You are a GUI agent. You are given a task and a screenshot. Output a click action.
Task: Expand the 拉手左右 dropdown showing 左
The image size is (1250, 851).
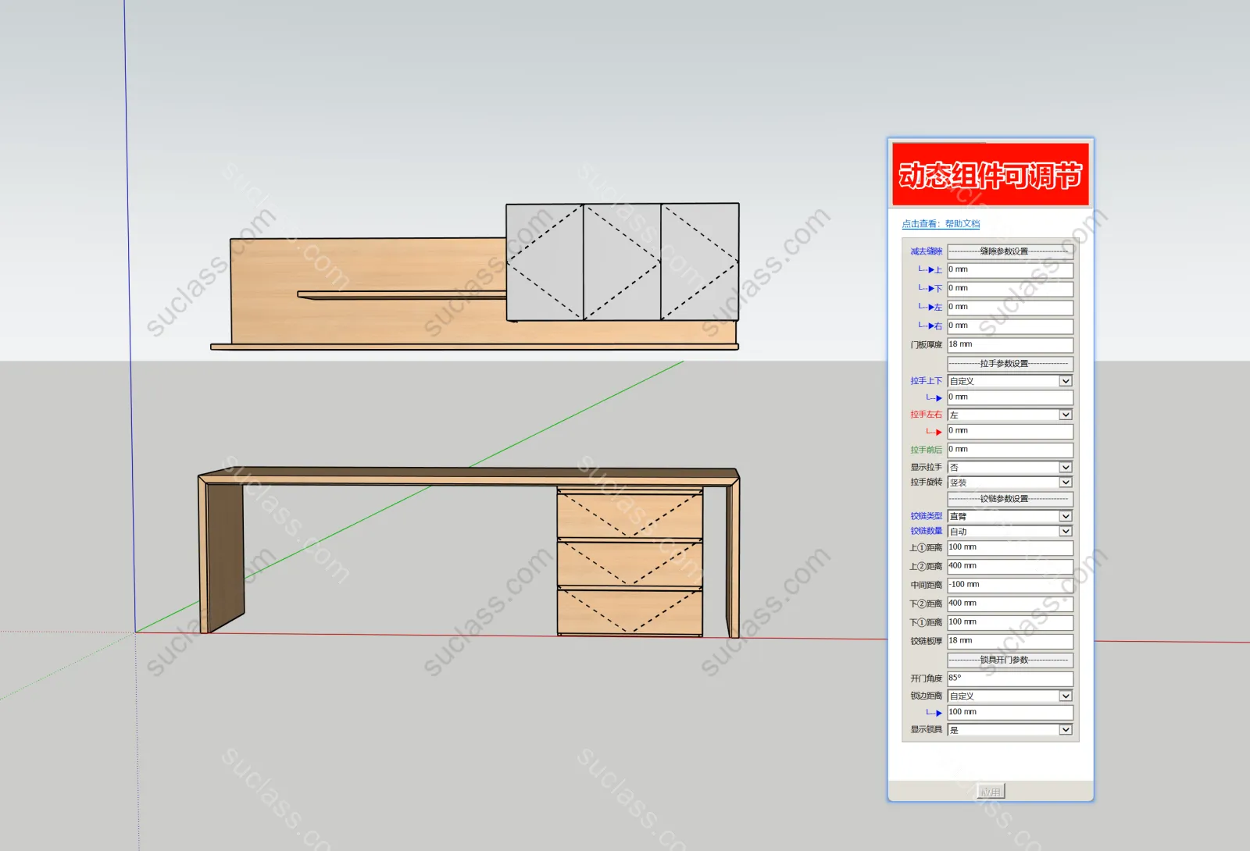(x=1009, y=415)
